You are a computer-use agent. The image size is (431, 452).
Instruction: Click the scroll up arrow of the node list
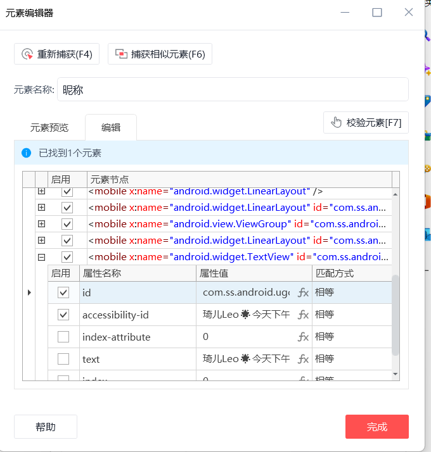(396, 194)
